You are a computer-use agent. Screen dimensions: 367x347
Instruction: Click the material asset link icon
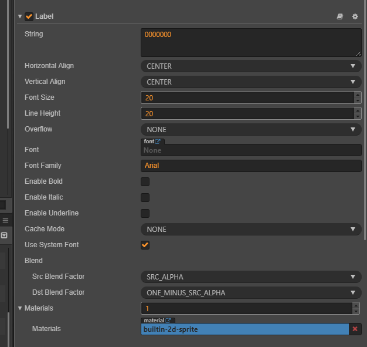(x=168, y=321)
